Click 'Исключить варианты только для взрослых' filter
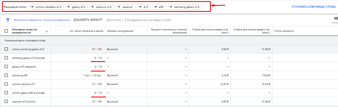This screenshot has width=338, height=107. pyautogui.click(x=42, y=20)
